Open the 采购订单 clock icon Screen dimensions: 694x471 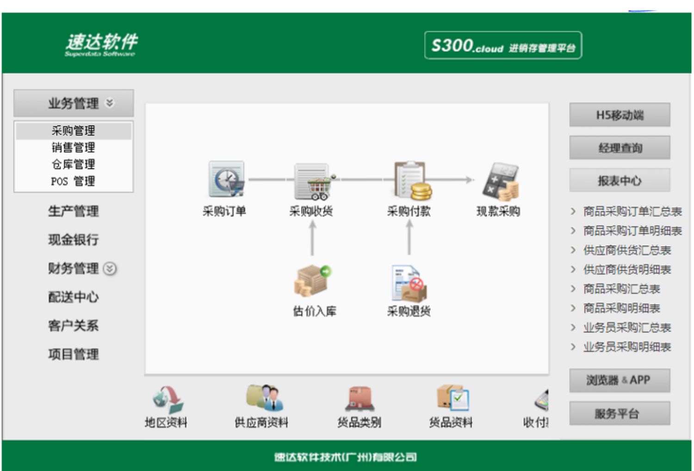point(226,179)
